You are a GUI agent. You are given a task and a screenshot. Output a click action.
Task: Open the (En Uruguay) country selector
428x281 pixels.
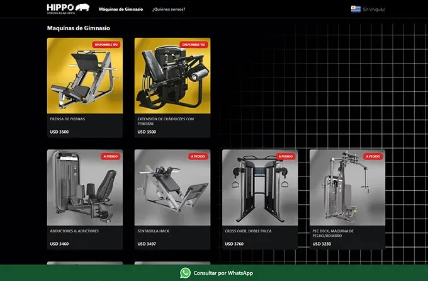[x=374, y=9]
